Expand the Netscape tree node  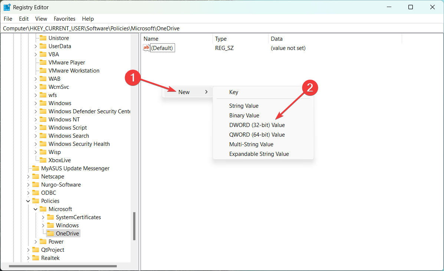point(29,176)
